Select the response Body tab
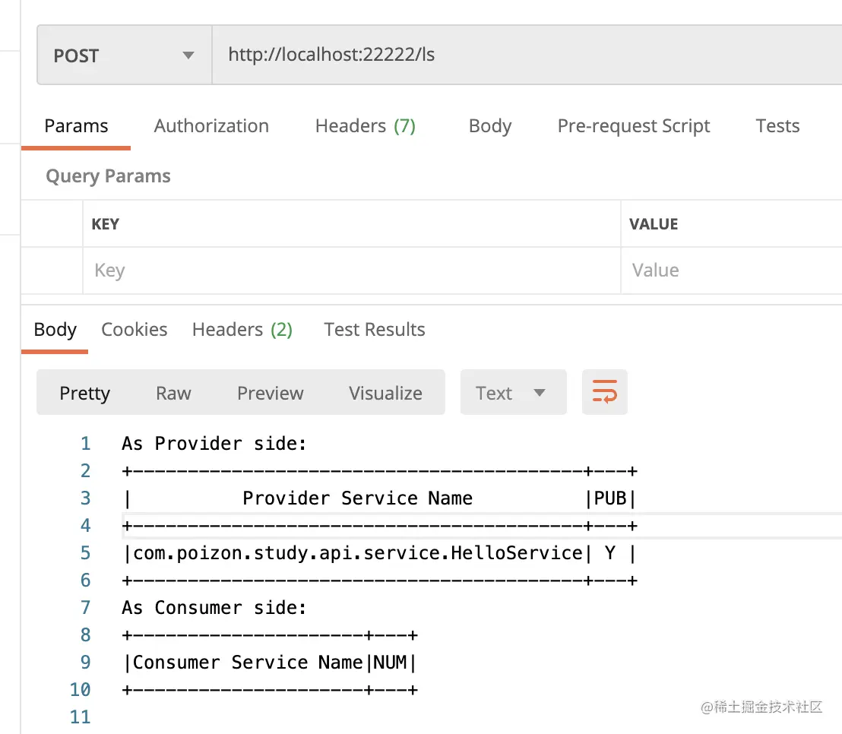The height and width of the screenshot is (734, 842). pos(55,330)
